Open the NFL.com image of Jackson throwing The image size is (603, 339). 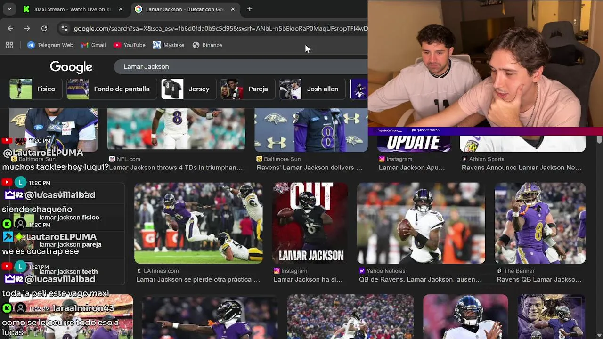[176, 129]
